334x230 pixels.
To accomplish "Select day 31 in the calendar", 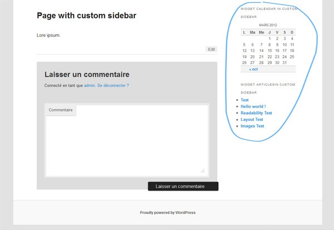I will (x=284, y=63).
